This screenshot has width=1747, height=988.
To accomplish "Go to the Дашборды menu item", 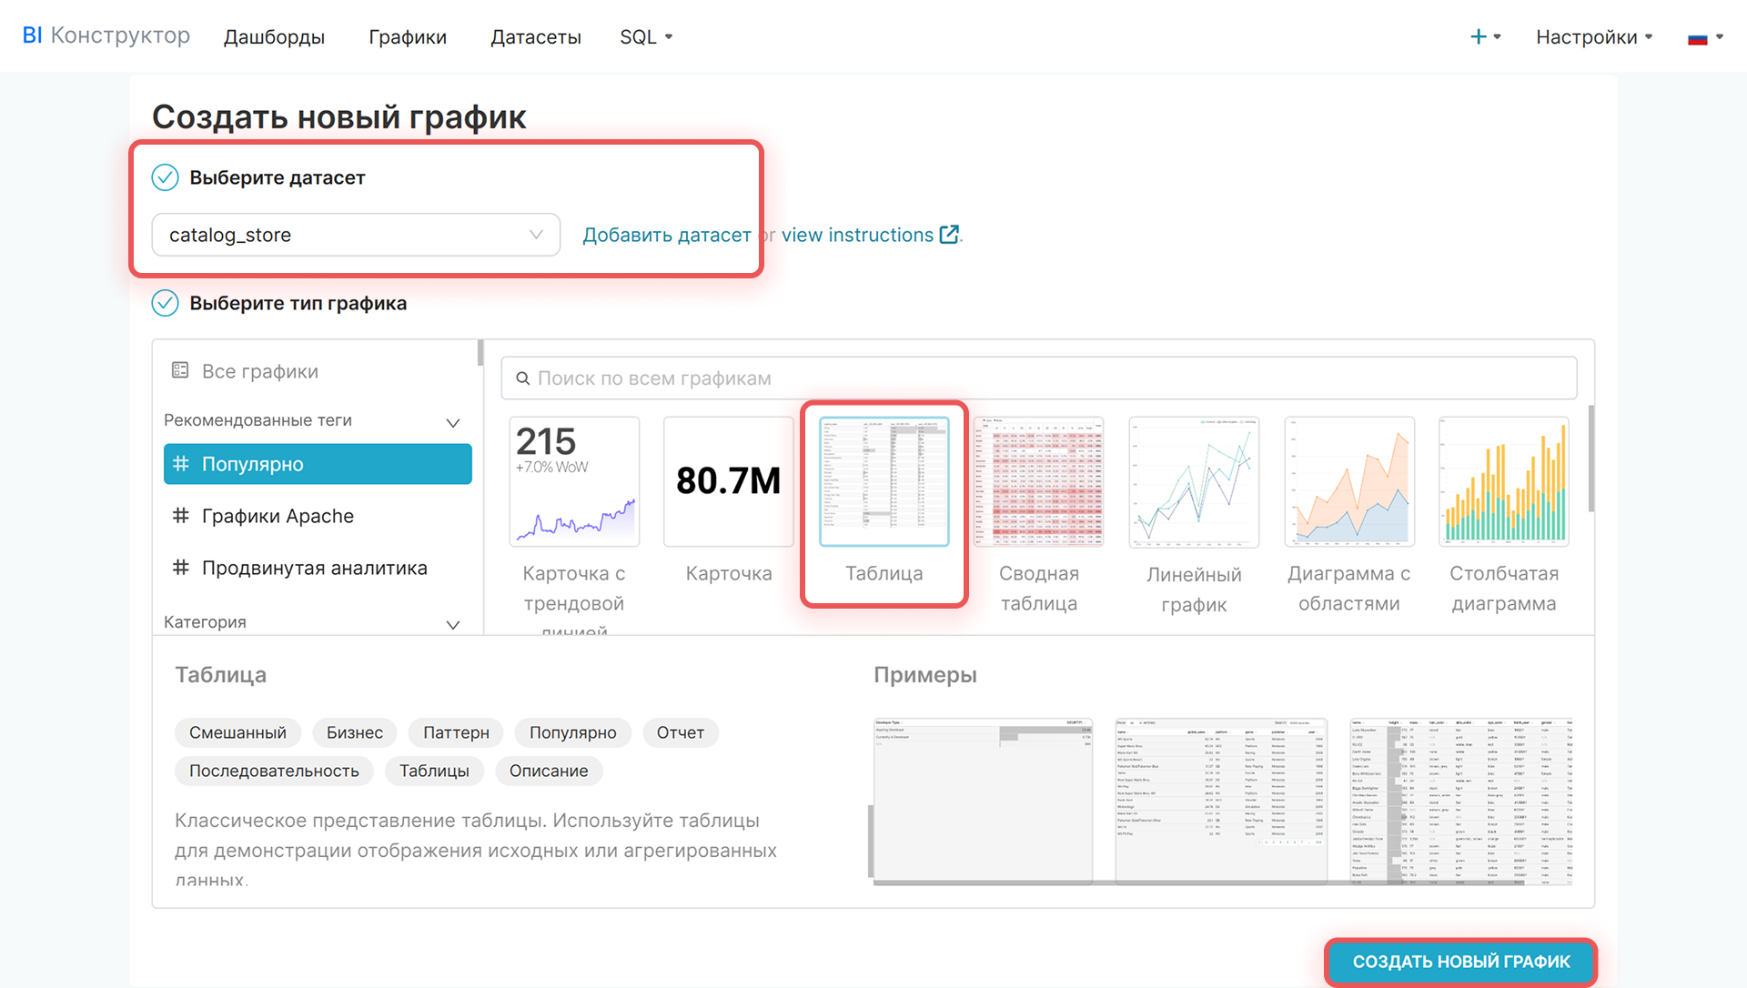I will [274, 37].
